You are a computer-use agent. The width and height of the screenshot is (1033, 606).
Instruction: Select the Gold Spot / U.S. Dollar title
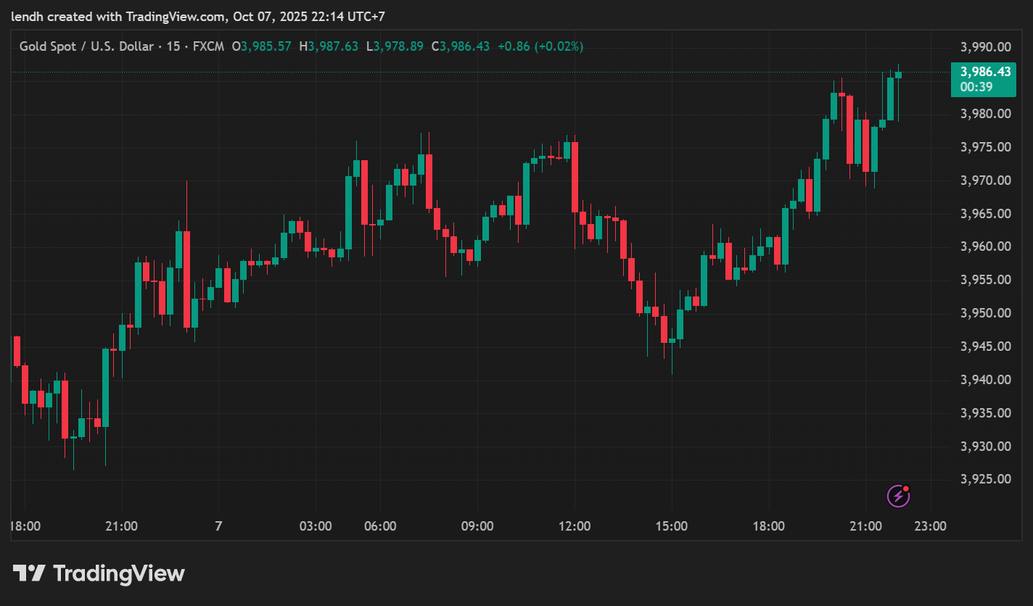[86, 46]
